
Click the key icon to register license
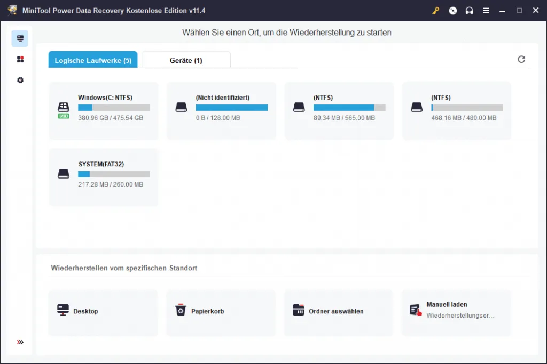click(436, 11)
